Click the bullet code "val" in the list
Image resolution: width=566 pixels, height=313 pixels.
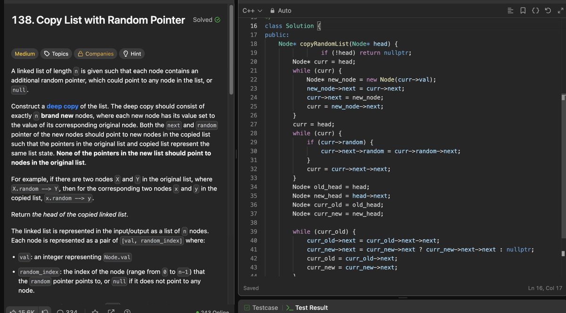(x=25, y=257)
